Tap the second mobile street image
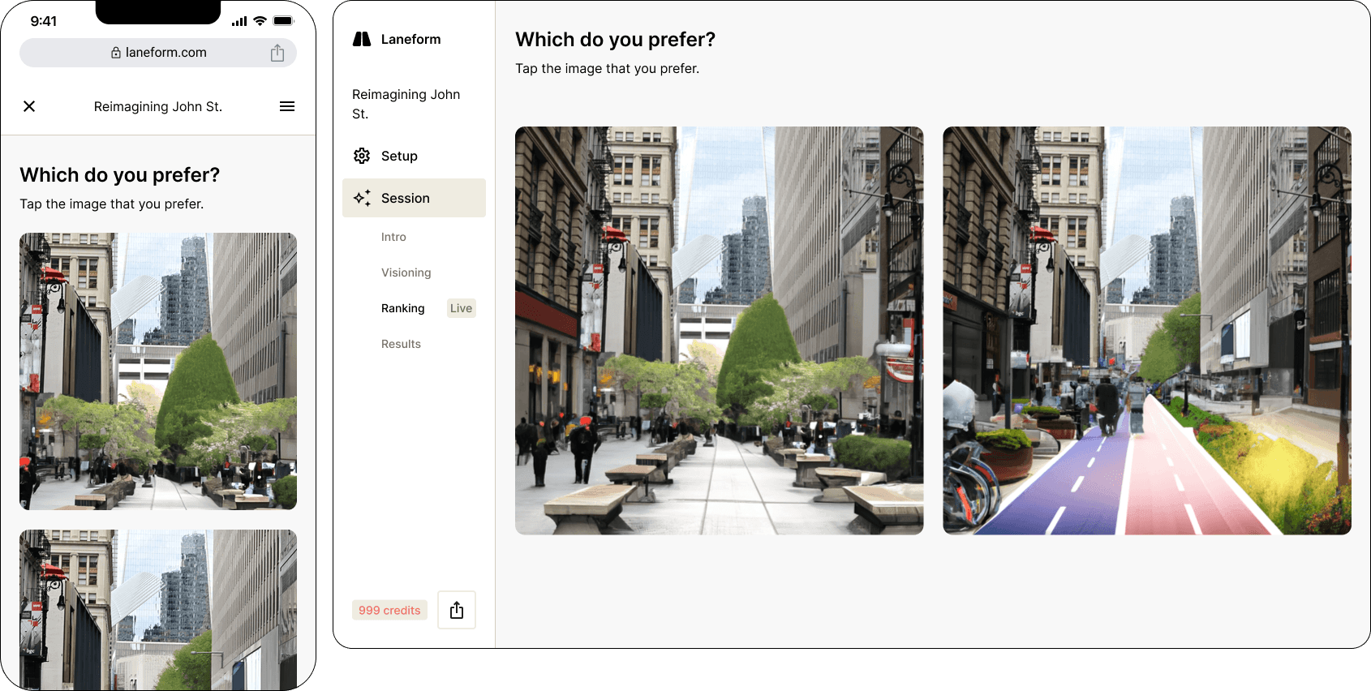Screen dimensions: 1371x691 coord(158,610)
